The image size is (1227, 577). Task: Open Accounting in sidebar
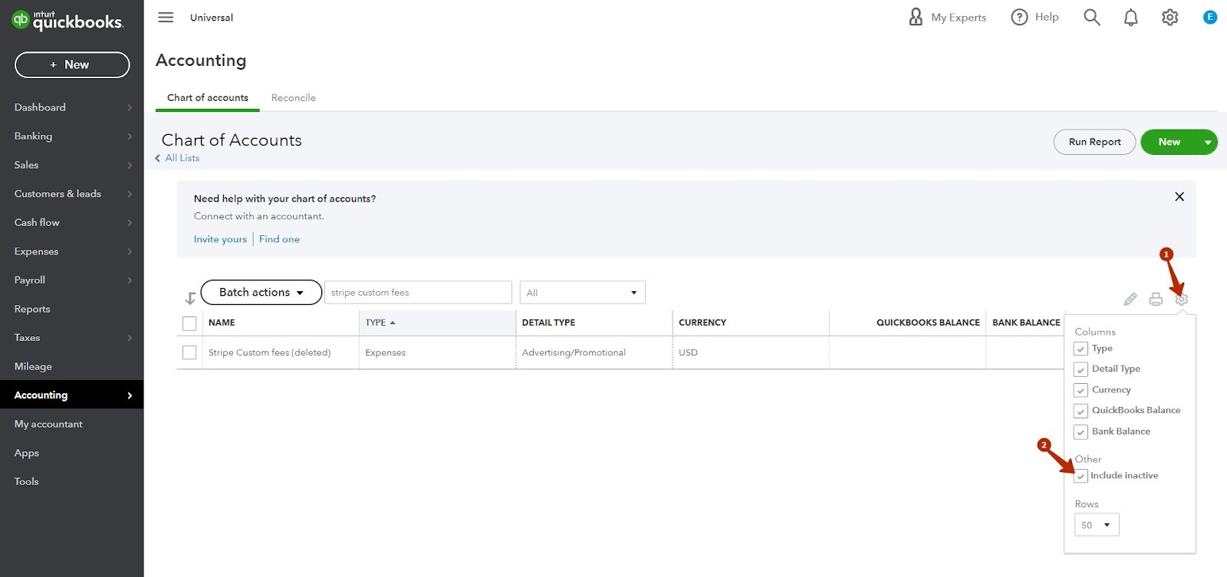point(71,395)
